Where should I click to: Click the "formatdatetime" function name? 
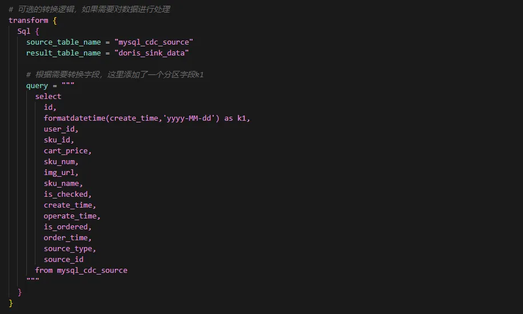pos(74,118)
